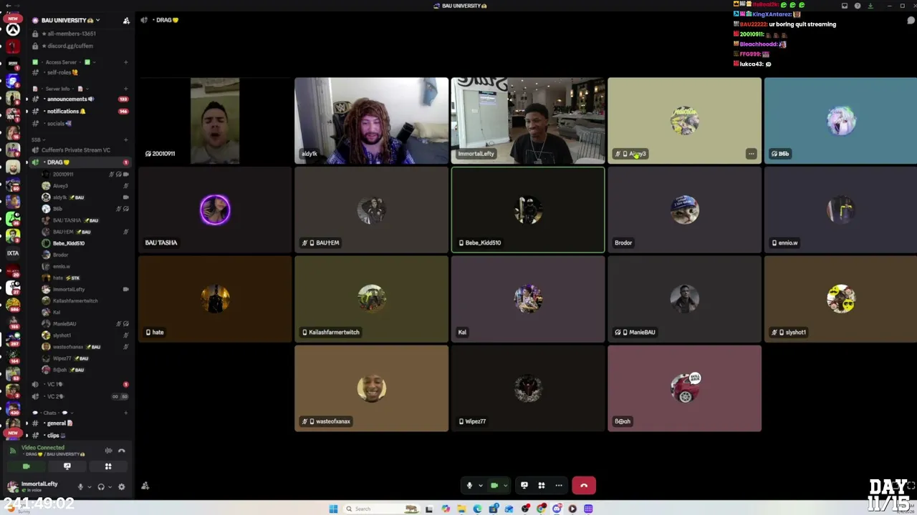Image resolution: width=917 pixels, height=515 pixels.
Task: Open activities launcher in the call bar
Action: point(542,486)
